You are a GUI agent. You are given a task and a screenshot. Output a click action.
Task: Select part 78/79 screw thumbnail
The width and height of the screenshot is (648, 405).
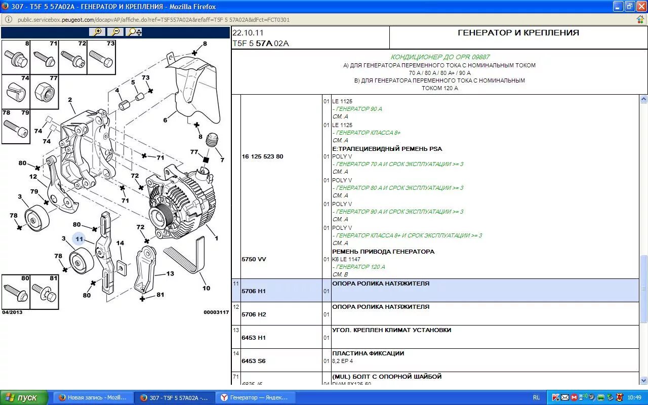(16, 126)
